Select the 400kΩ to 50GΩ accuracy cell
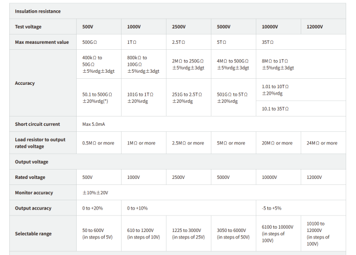This screenshot has width=356, height=255. pos(99,64)
